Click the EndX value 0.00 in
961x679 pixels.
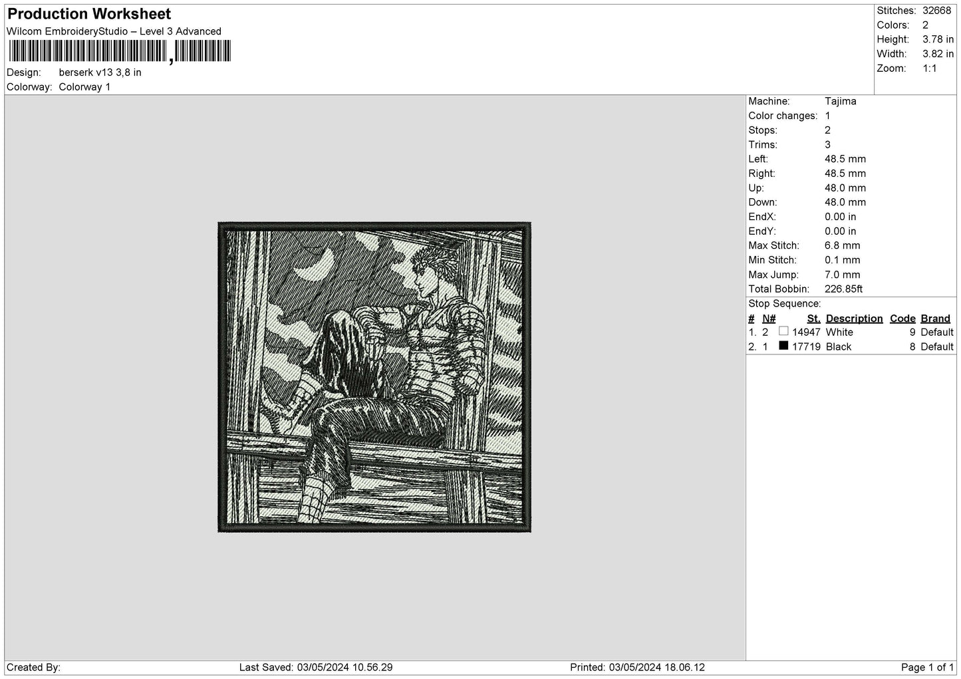coord(841,217)
